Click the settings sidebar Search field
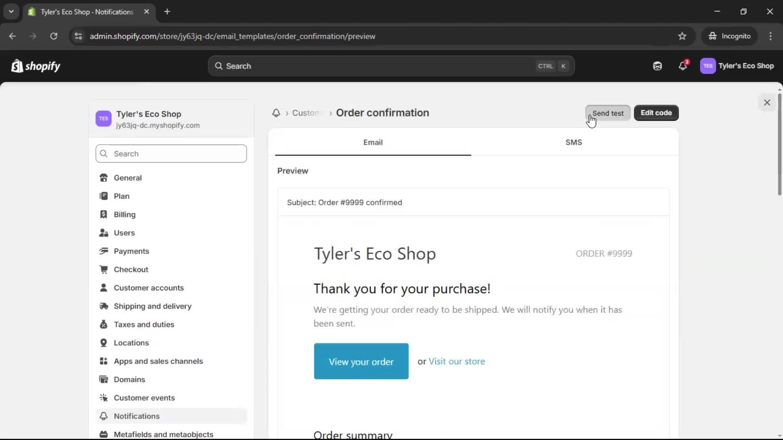 point(171,154)
